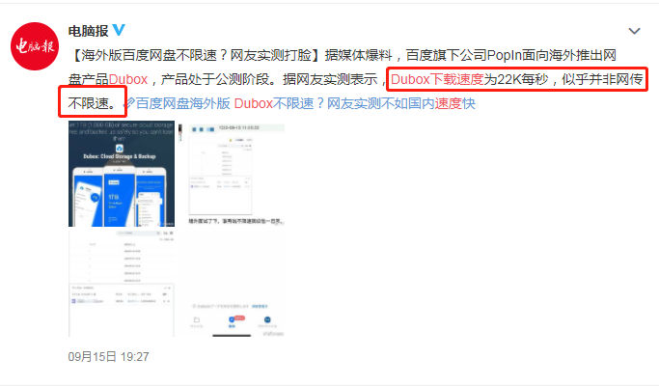659x386 pixels.
Task: Click the blue verified V badge
Action: 119,30
